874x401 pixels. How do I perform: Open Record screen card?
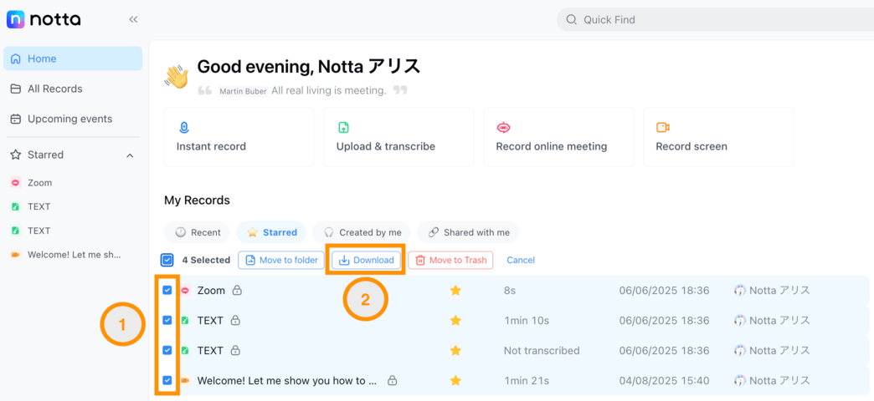(x=718, y=137)
